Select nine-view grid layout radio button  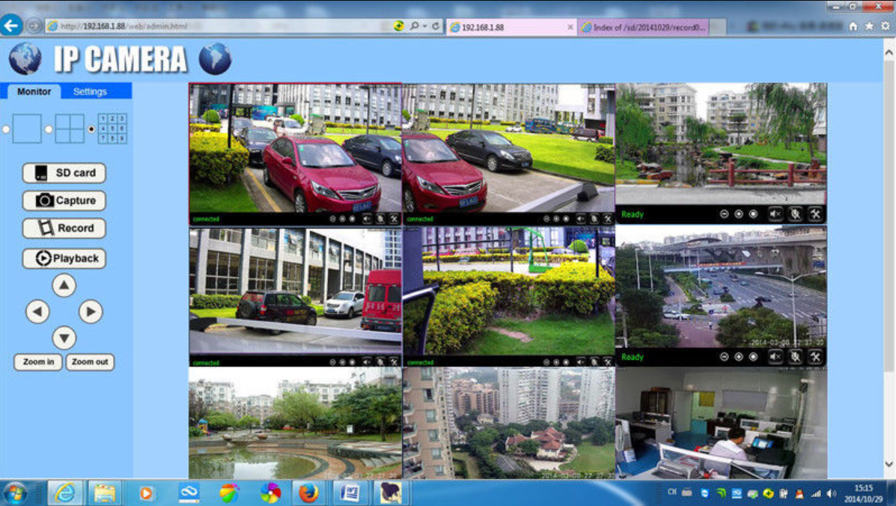tap(91, 129)
